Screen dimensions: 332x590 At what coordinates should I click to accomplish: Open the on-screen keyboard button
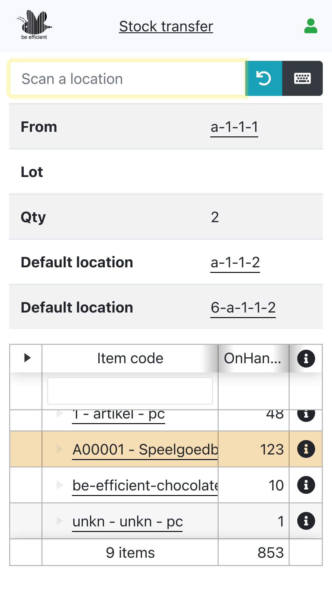pyautogui.click(x=302, y=78)
